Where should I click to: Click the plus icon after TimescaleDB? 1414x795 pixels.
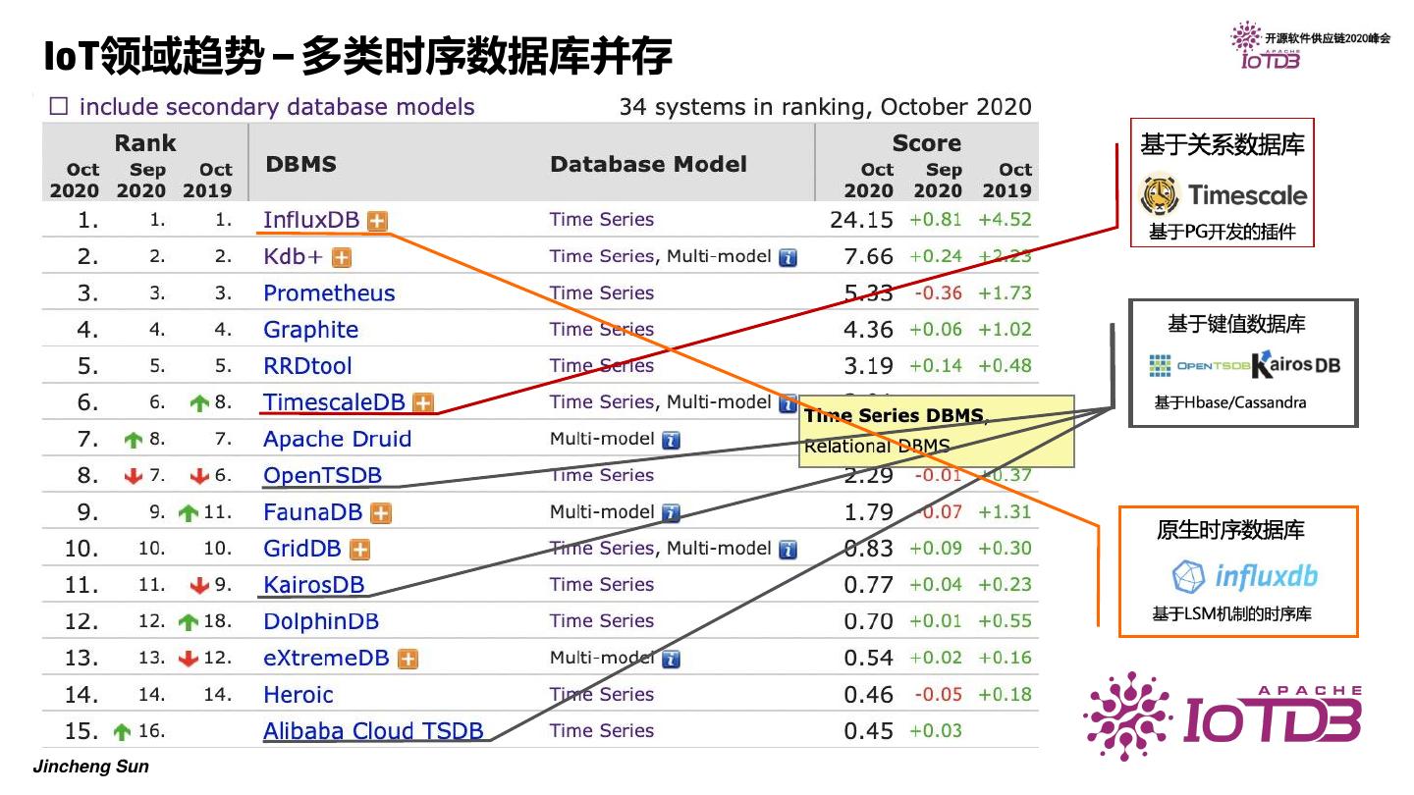point(423,403)
